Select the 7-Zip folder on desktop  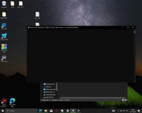(x=12, y=4)
